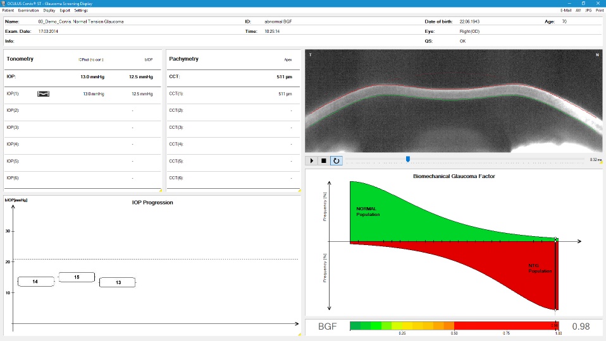This screenshot has height=341, width=606.
Task: Open the Settings menu
Action: (81, 11)
